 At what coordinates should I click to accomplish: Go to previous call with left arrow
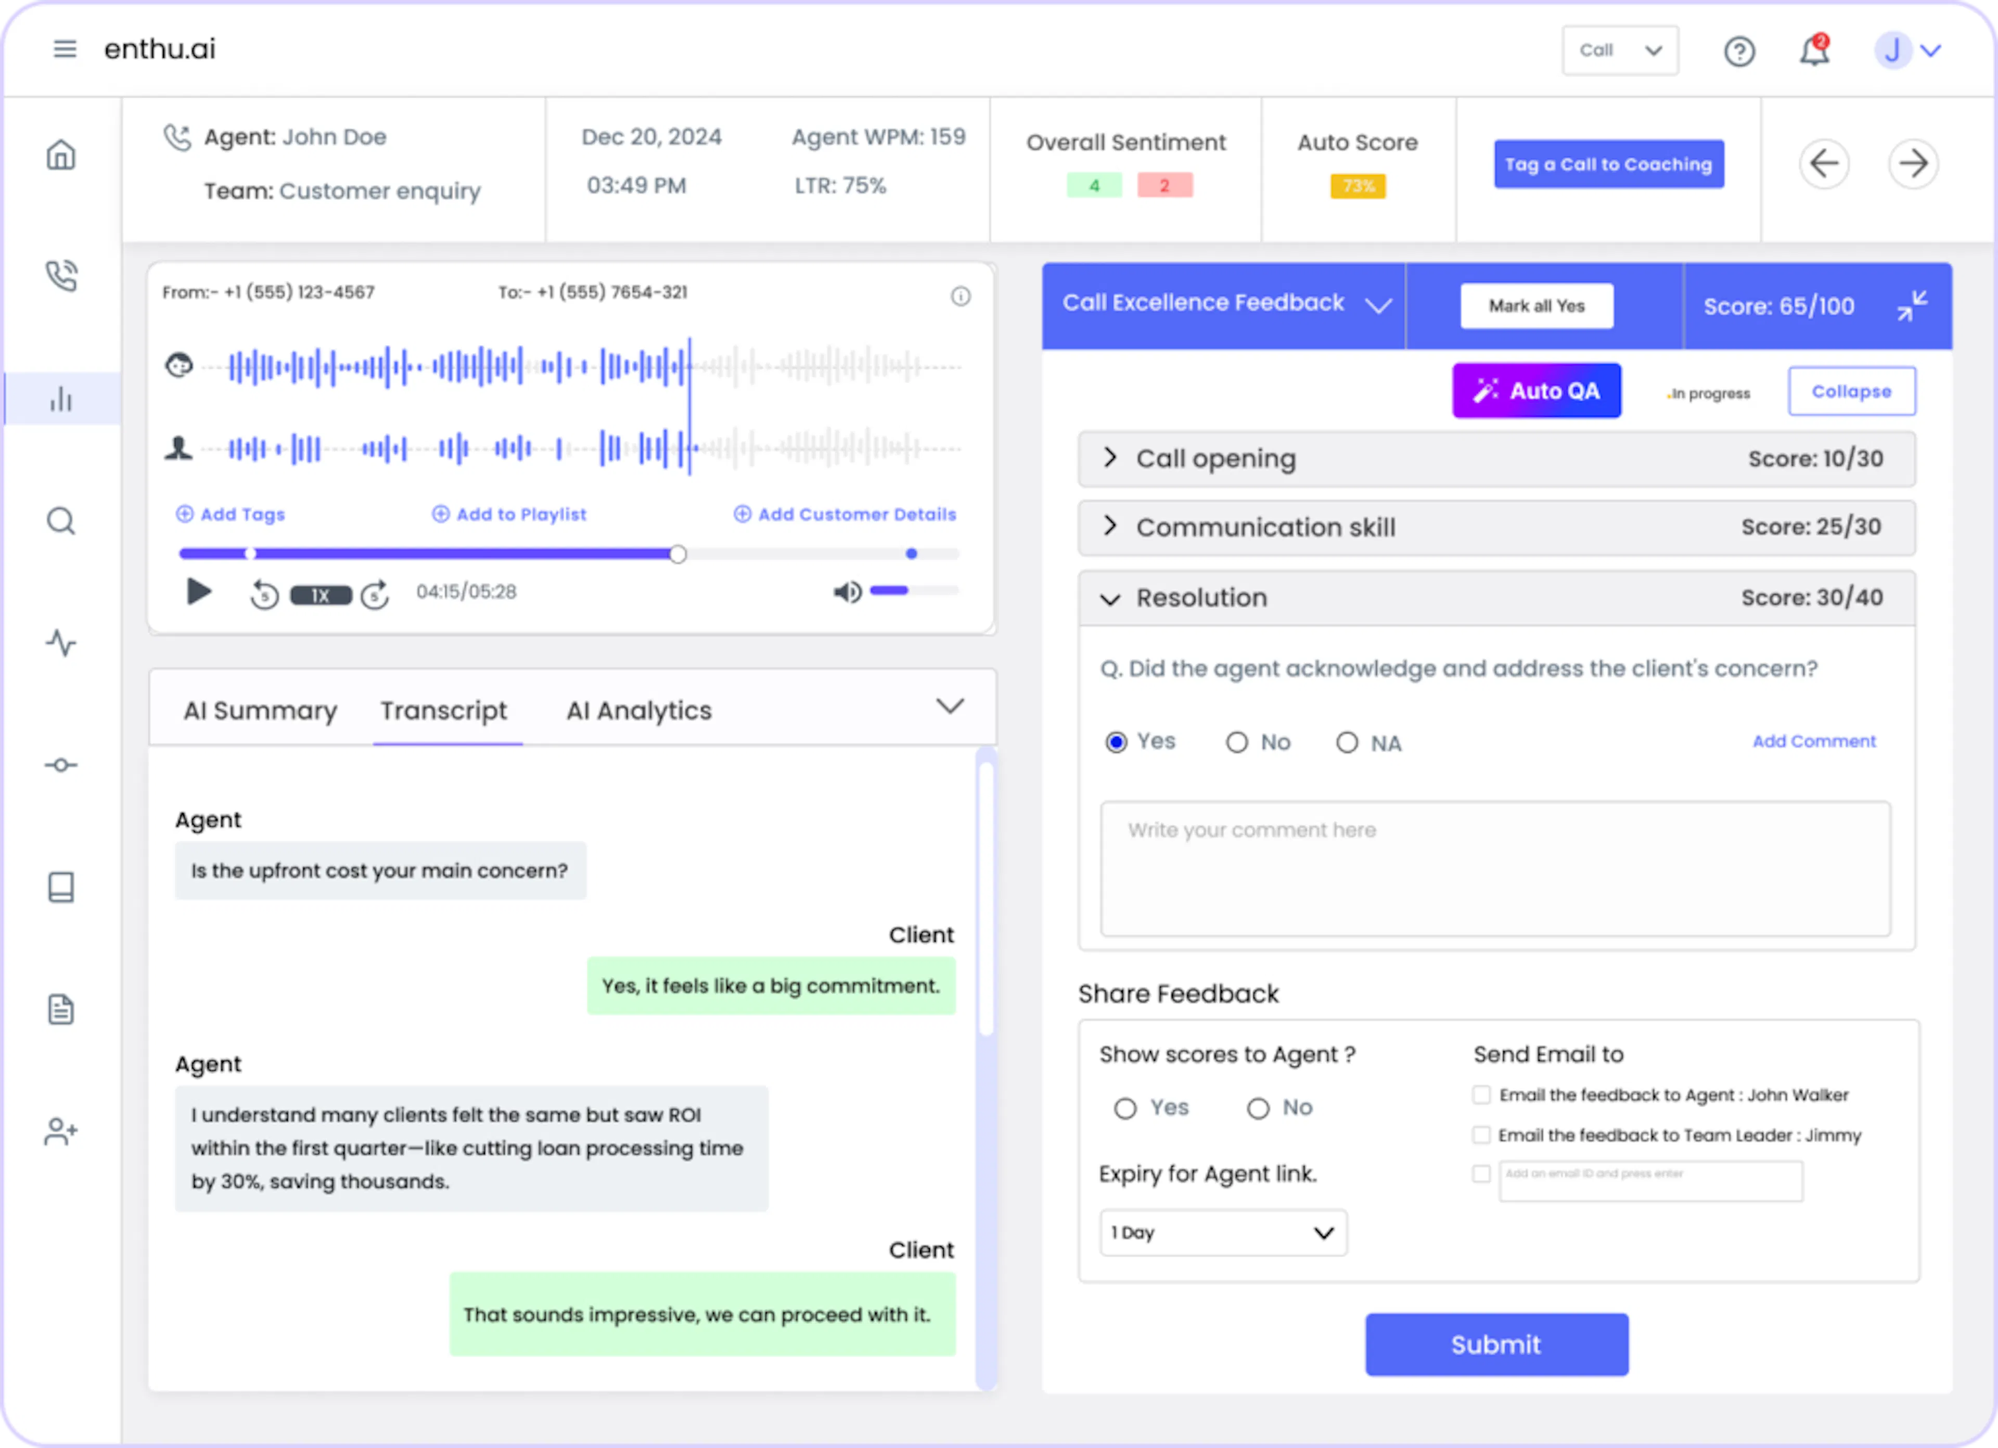[x=1824, y=163]
